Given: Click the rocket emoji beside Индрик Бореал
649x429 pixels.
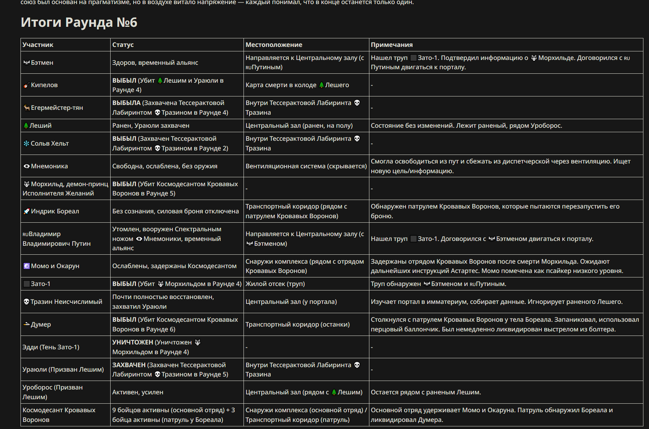Looking at the screenshot, I should [x=26, y=211].
